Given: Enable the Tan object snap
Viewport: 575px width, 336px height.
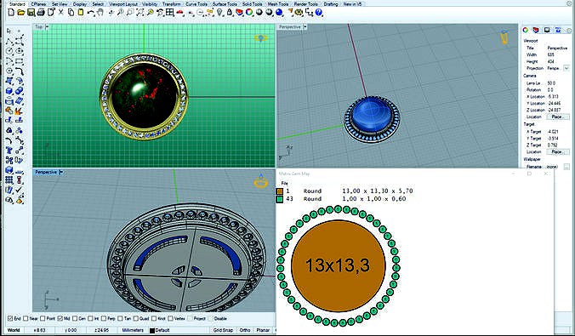Looking at the screenshot, I should pyautogui.click(x=120, y=318).
